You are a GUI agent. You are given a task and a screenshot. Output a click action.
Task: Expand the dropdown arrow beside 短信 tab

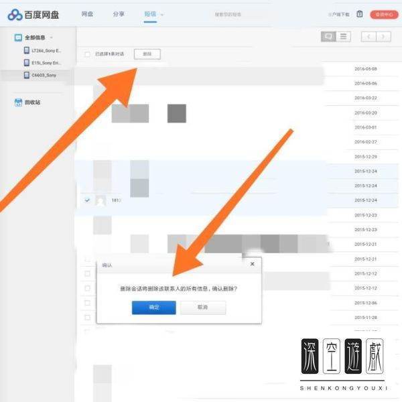click(162, 14)
